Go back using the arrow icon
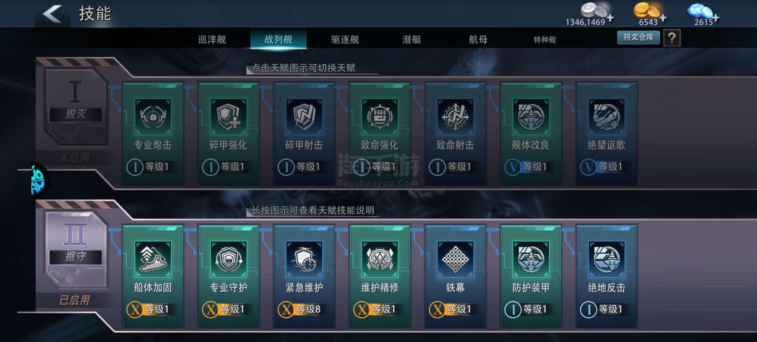The image size is (757, 342). [x=53, y=14]
